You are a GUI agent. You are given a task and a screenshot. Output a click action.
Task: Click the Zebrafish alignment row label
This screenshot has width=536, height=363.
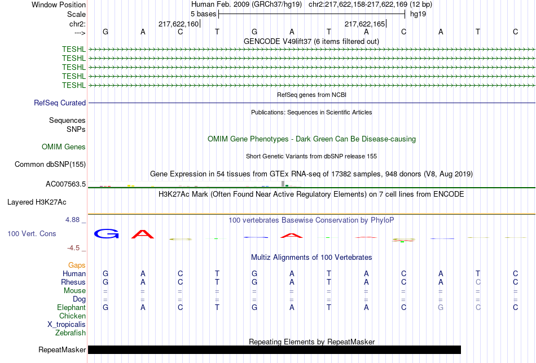coord(71,333)
